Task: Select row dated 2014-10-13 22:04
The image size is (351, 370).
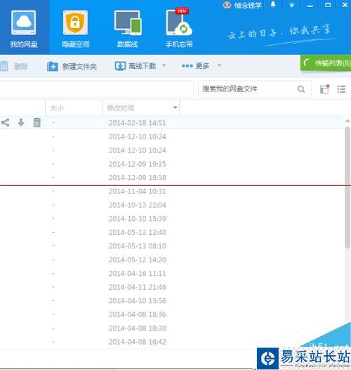Action: pos(171,205)
